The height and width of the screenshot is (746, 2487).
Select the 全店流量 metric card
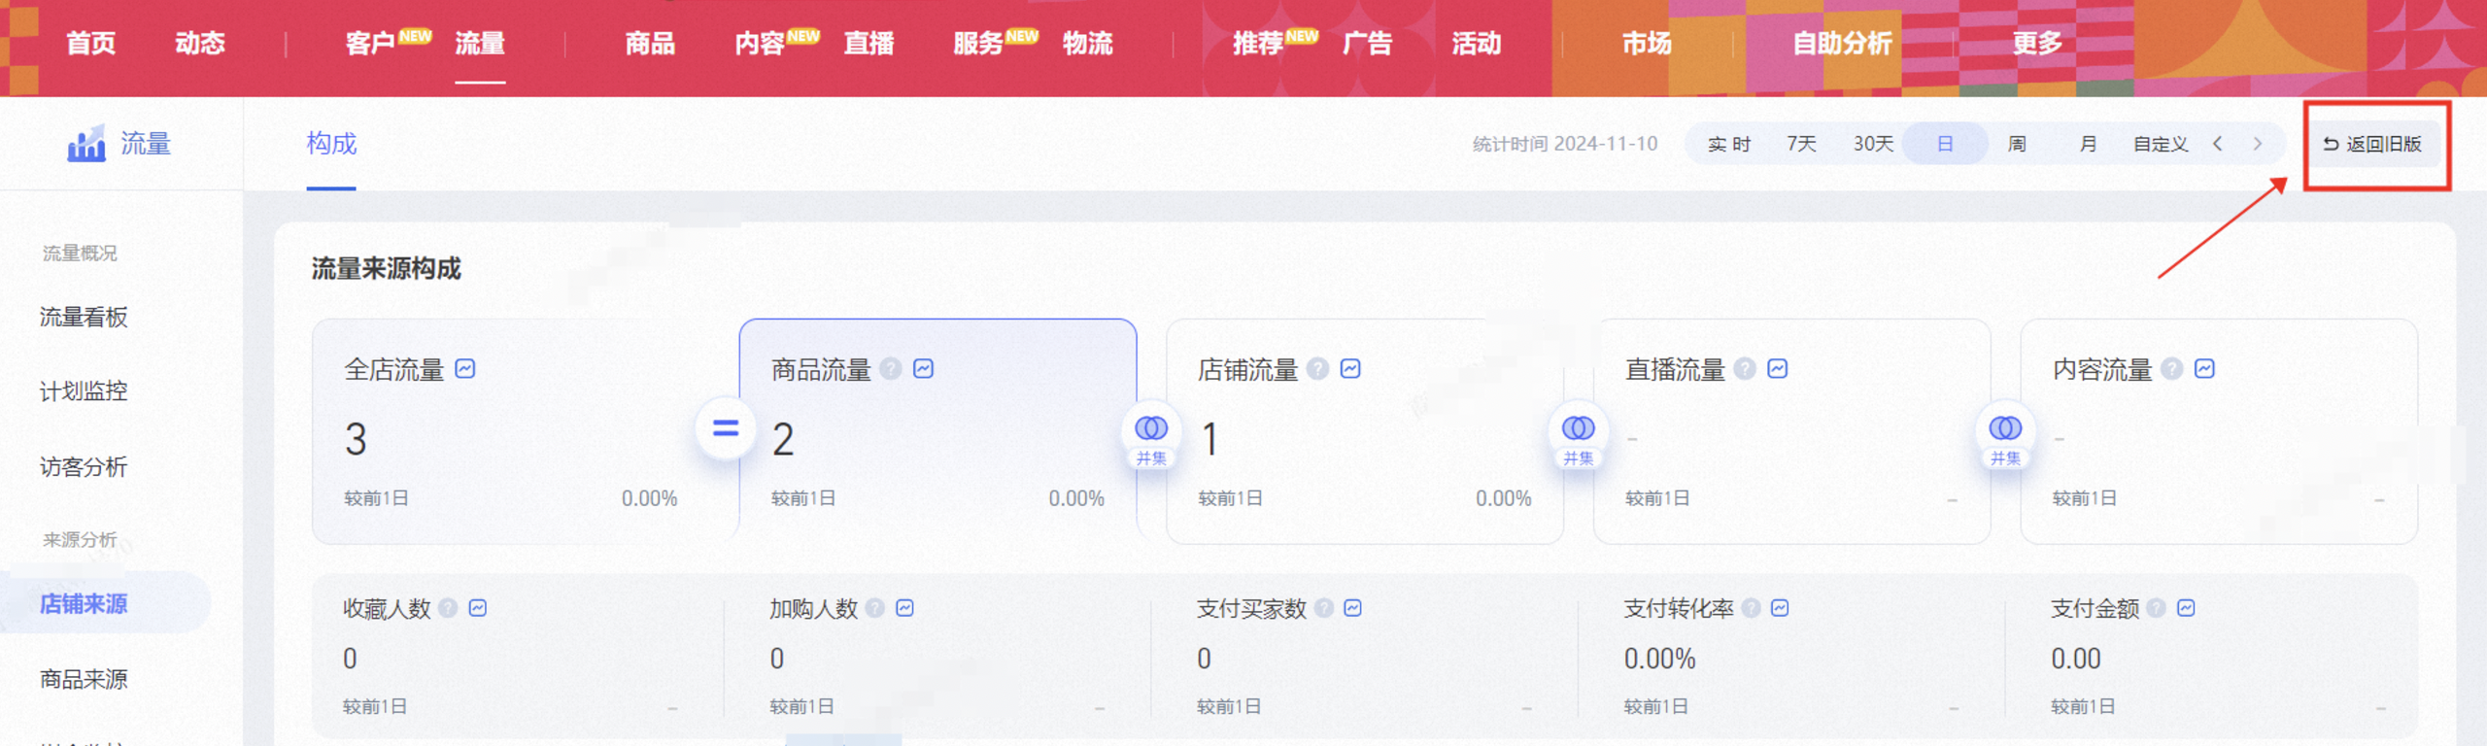click(525, 431)
